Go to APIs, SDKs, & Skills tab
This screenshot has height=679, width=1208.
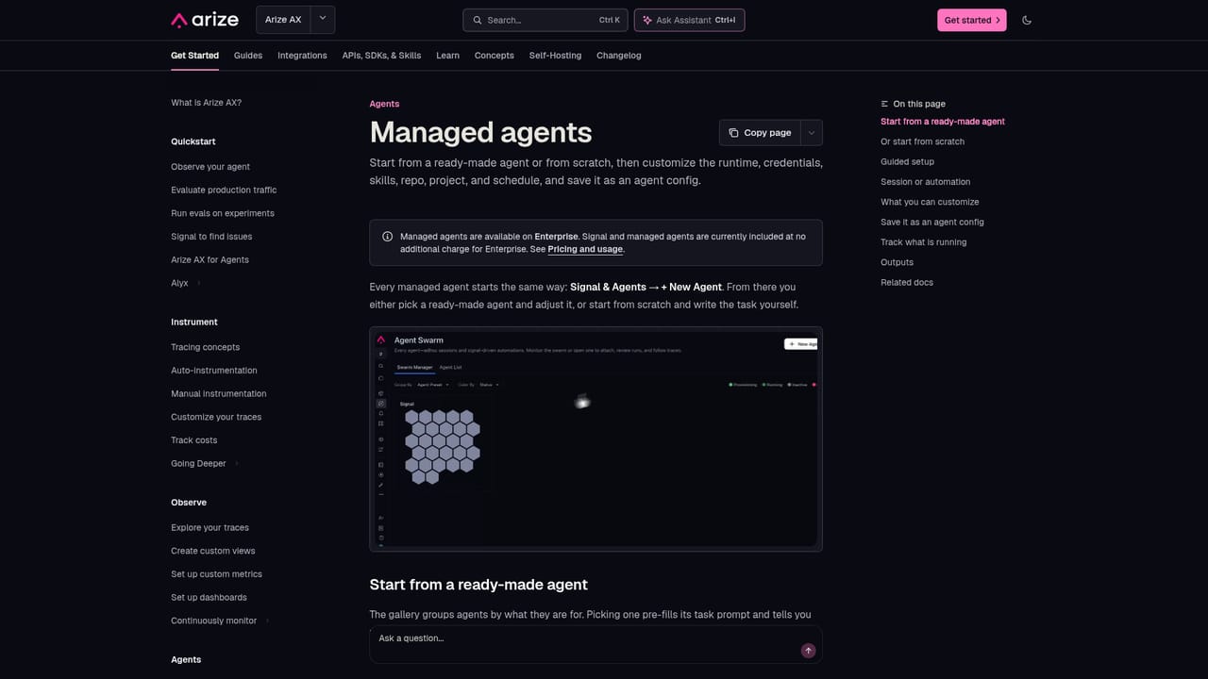pos(381,56)
